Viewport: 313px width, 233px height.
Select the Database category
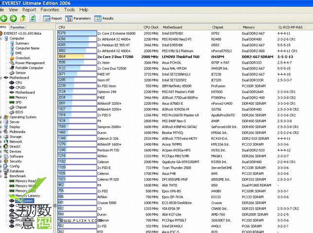[x=17, y=171]
